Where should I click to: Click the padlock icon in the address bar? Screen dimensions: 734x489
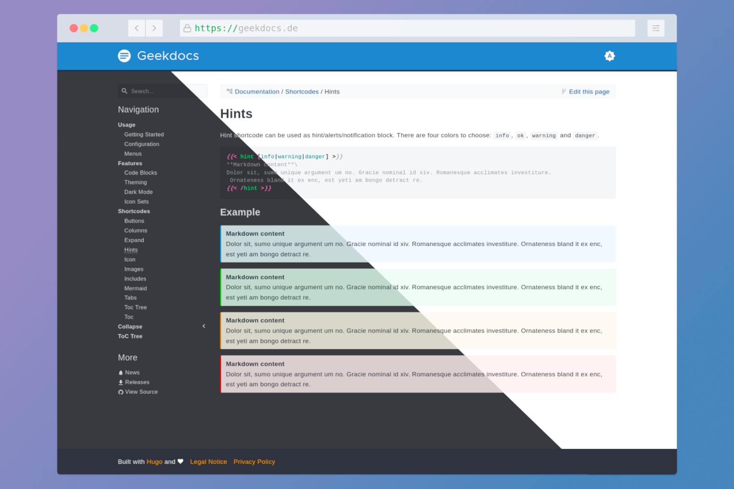(x=187, y=28)
